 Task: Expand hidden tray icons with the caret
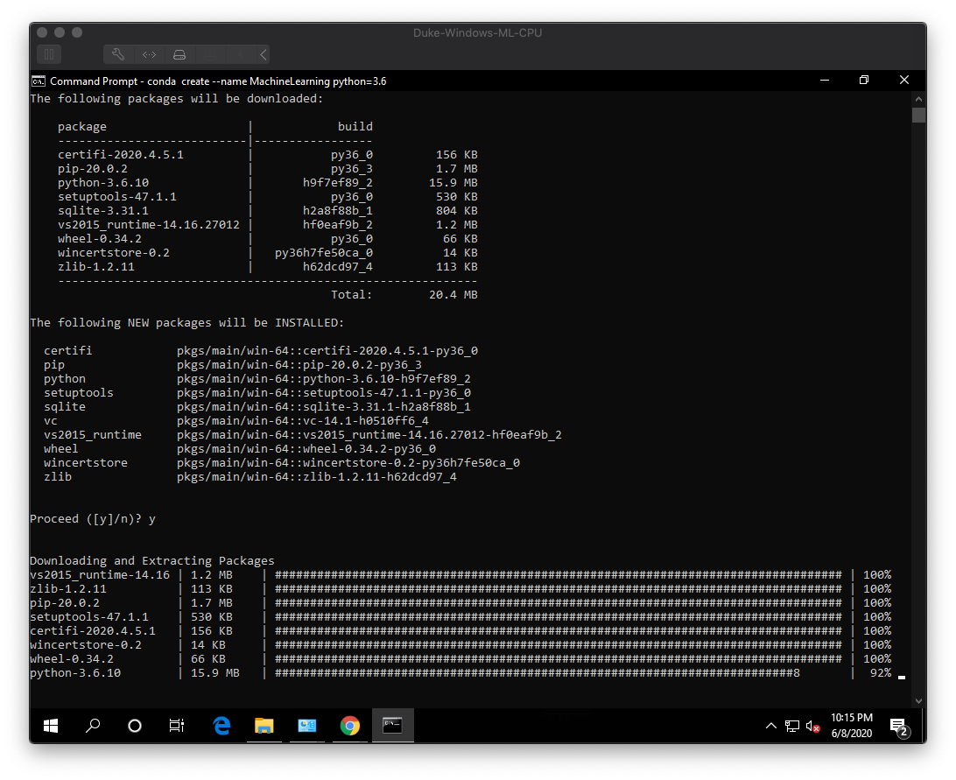770,725
